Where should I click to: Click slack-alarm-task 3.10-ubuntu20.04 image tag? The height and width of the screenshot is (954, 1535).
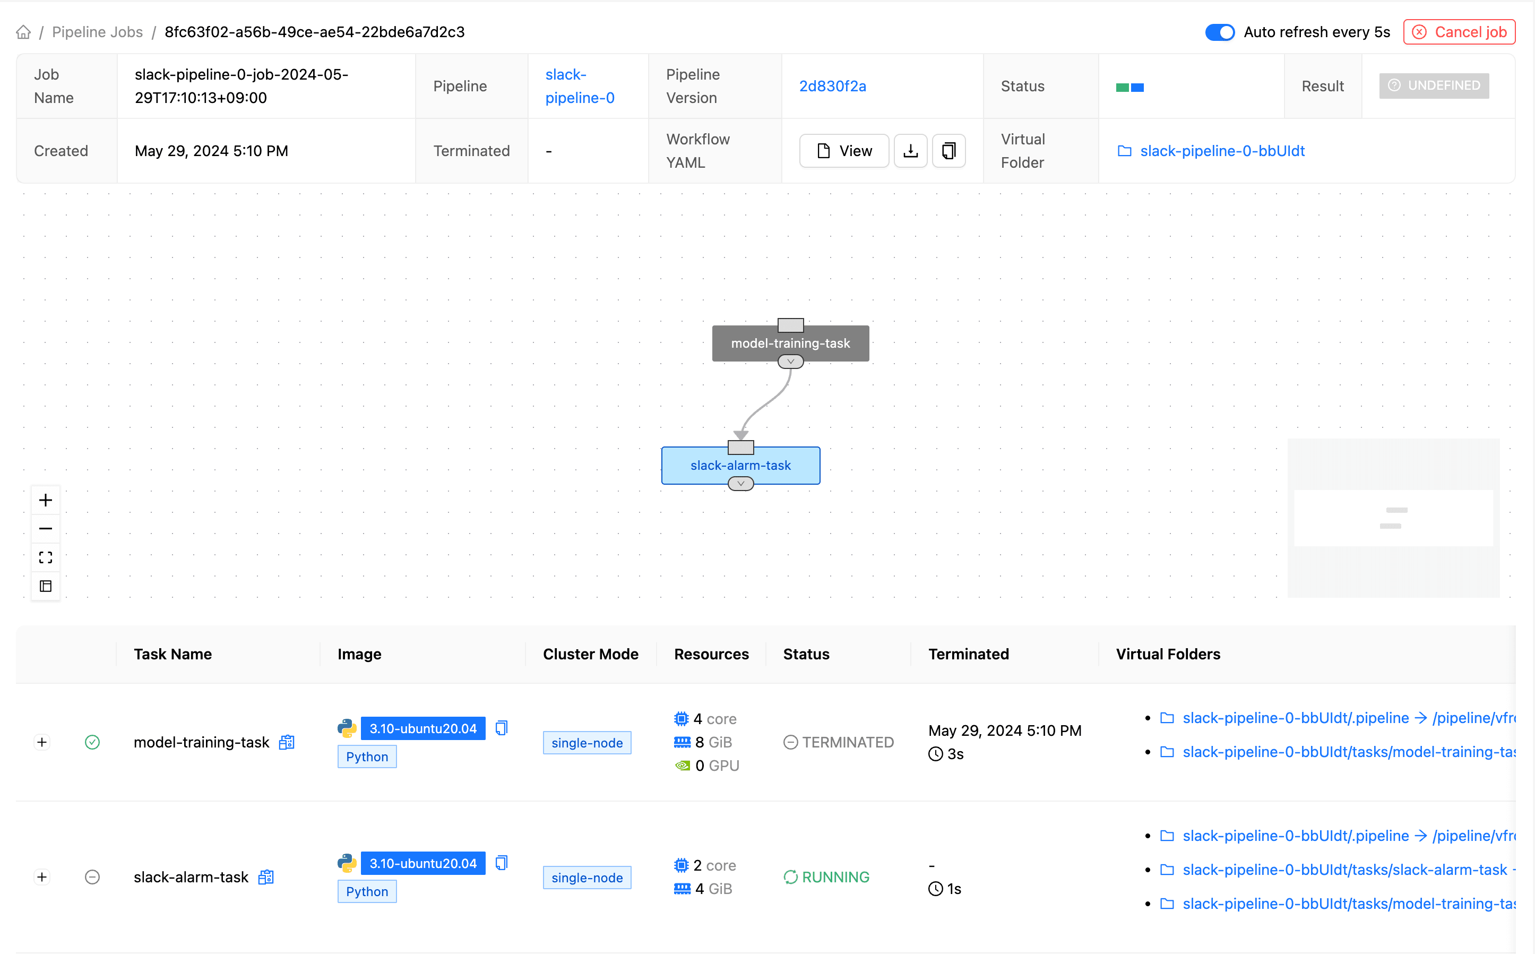click(423, 864)
